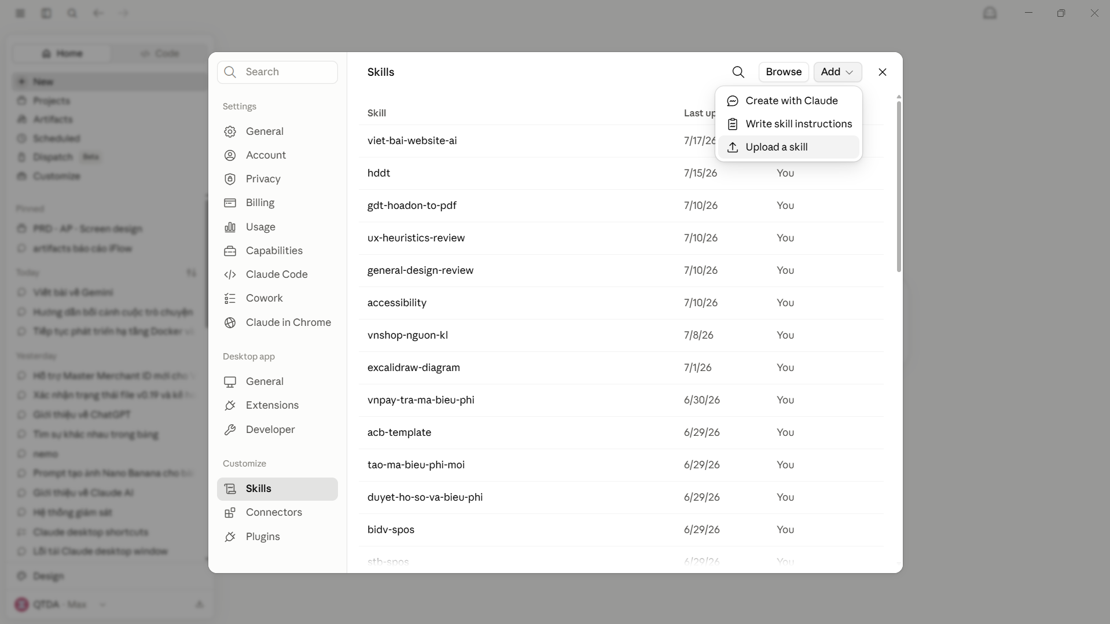The height and width of the screenshot is (624, 1110).
Task: Expand the QTDA account menu chevron
Action: pyautogui.click(x=102, y=605)
